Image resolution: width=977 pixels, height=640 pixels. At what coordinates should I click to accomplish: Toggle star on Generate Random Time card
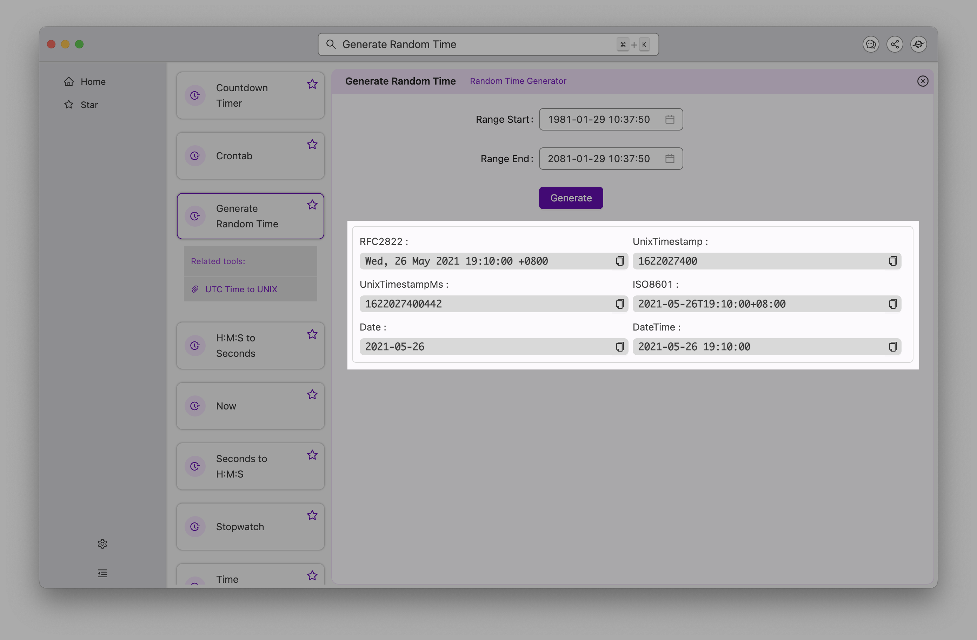pos(312,205)
